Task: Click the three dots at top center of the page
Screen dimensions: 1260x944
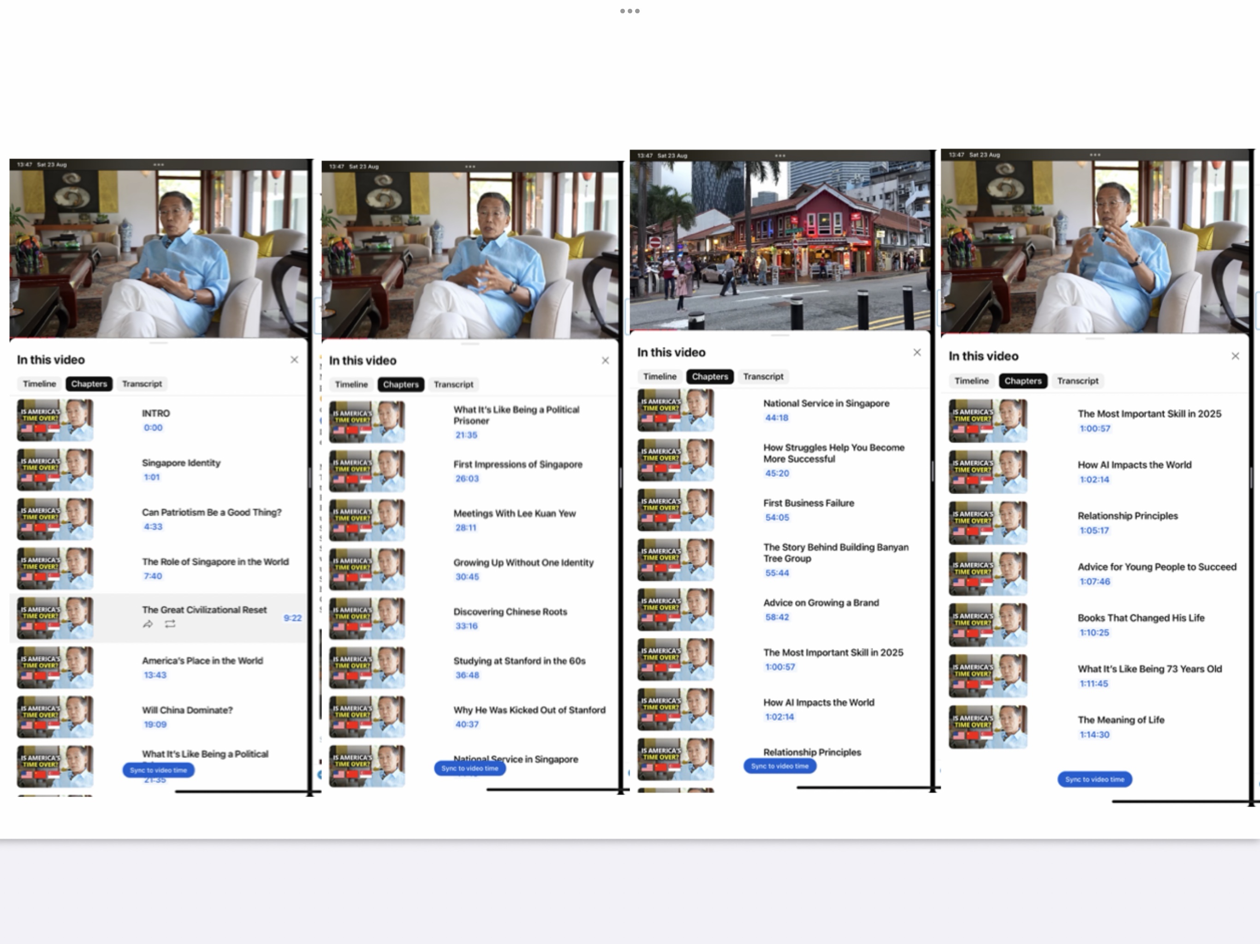Action: 630,11
